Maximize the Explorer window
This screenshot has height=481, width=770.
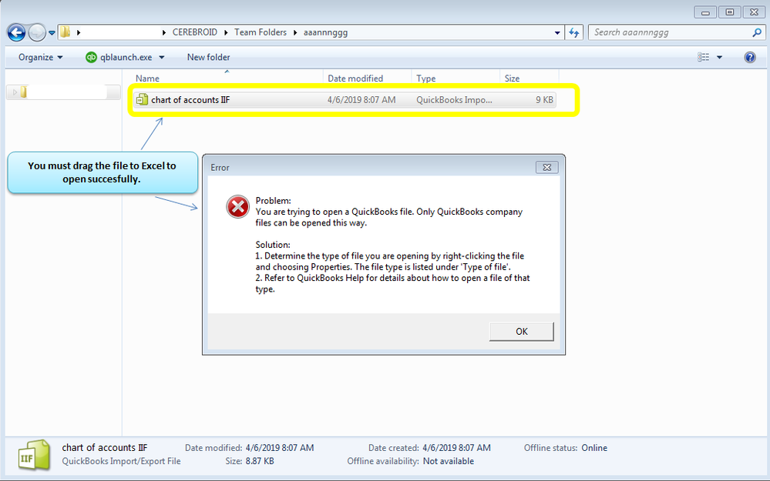click(x=730, y=12)
